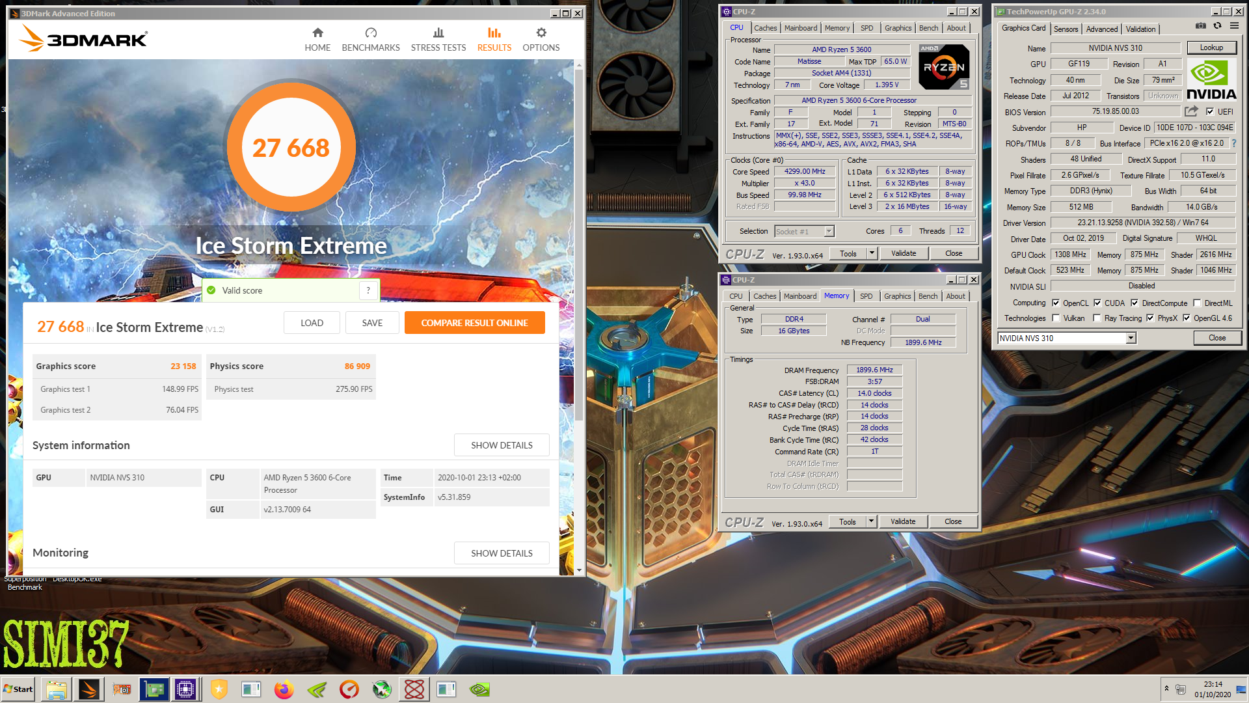Click the NVIDIA logo in GPU-Z
This screenshot has width=1249, height=703.
click(1211, 79)
